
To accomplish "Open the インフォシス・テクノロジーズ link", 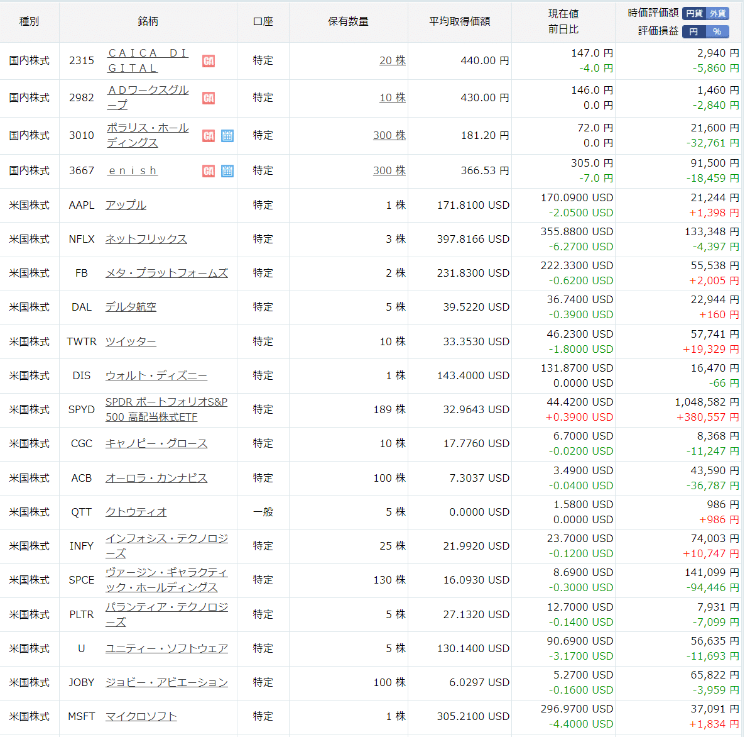I will [166, 546].
